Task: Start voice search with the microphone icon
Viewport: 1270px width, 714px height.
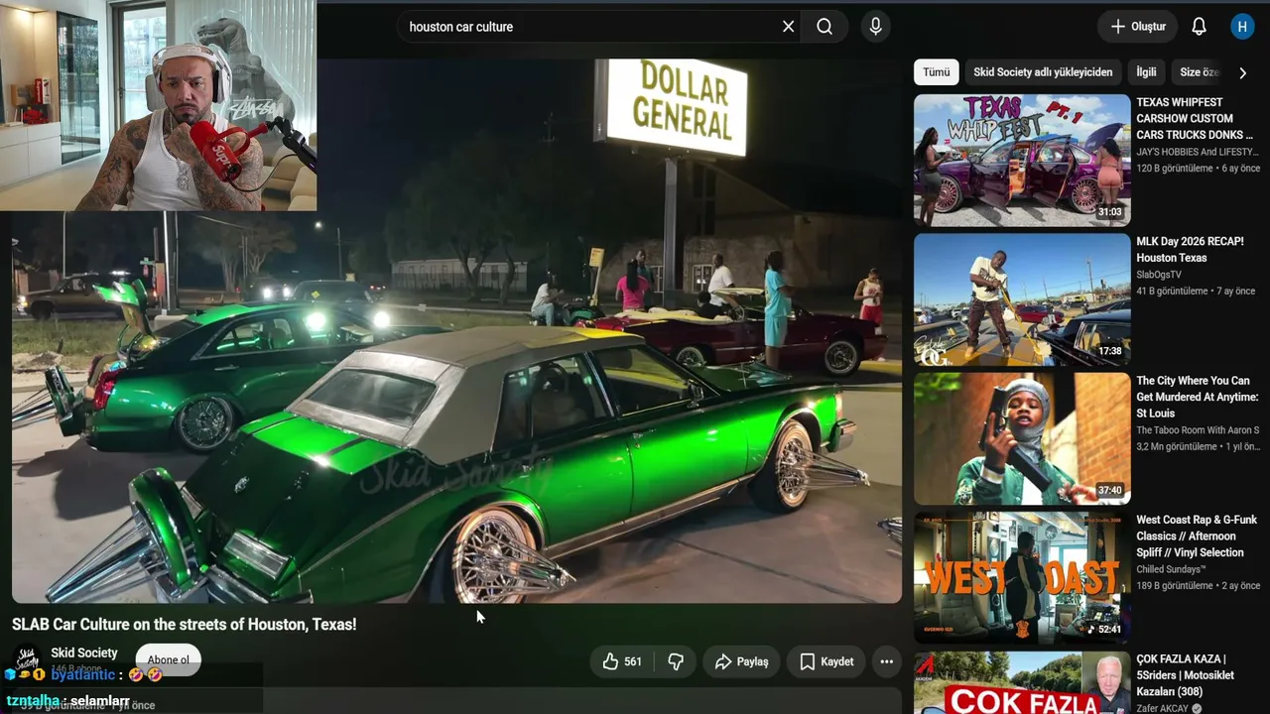Action: coord(875,27)
